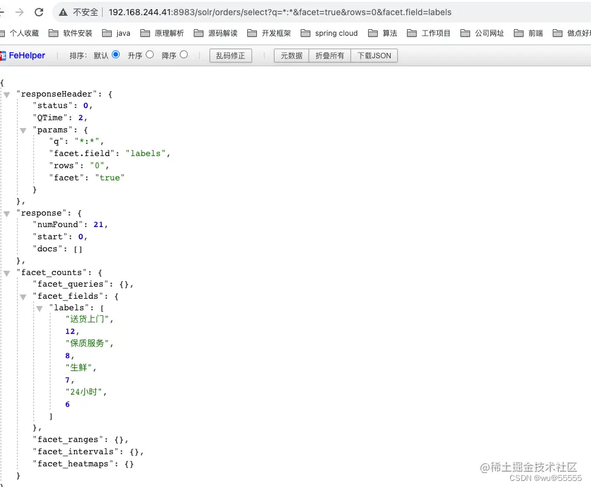Collapse the facet_fields node
Image resolution: width=591 pixels, height=487 pixels.
[x=23, y=297]
